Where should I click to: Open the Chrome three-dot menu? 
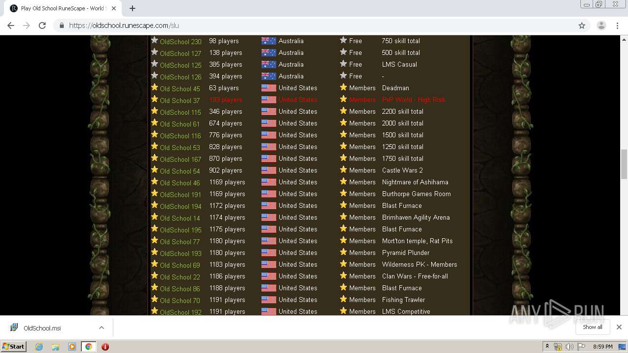coord(618,25)
